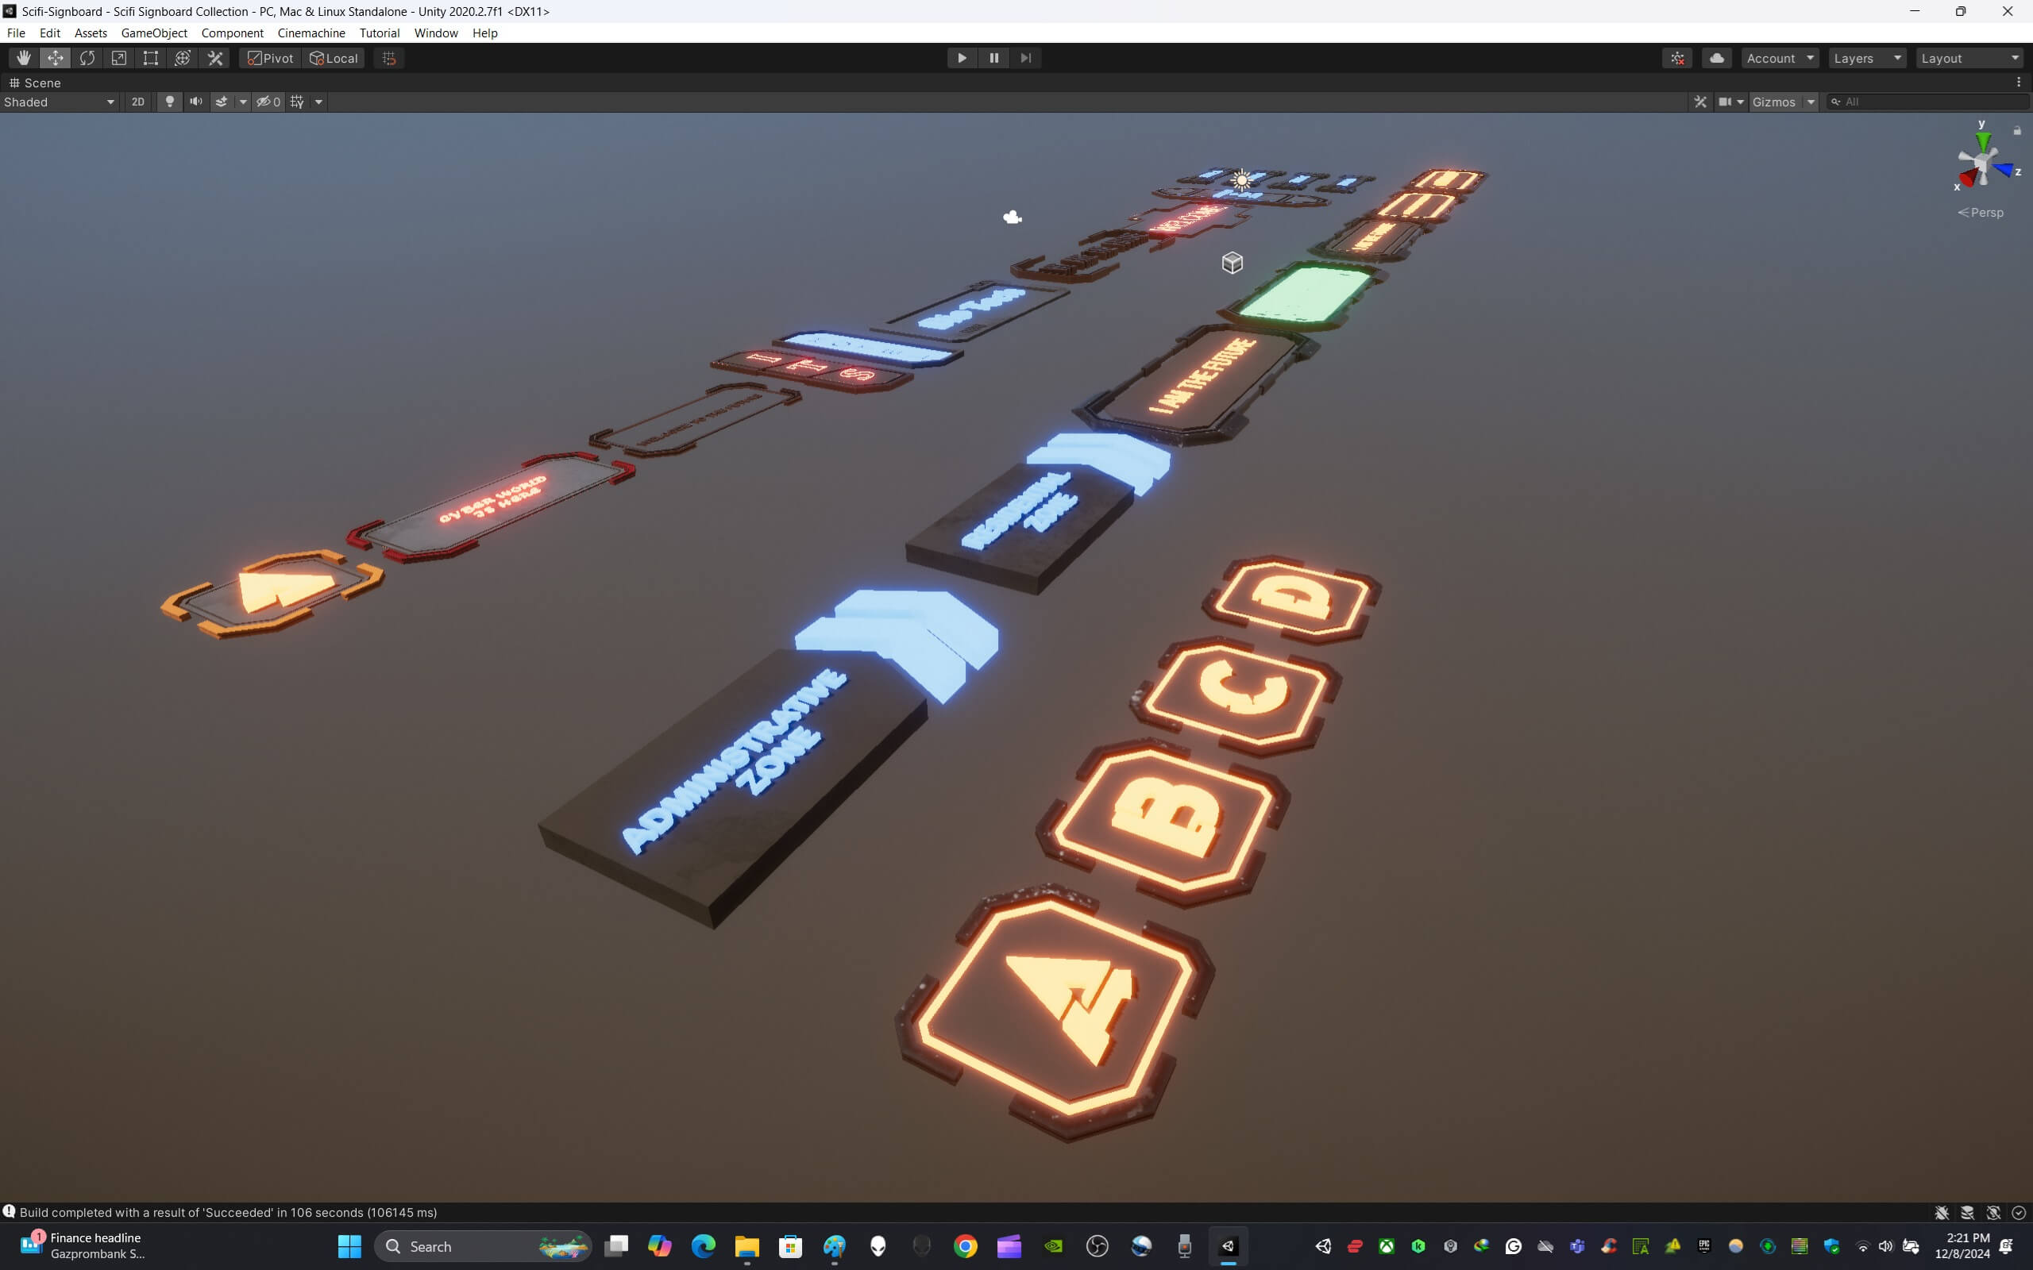The image size is (2033, 1270).
Task: Expand scene effects dropdown arrow
Action: click(x=243, y=102)
